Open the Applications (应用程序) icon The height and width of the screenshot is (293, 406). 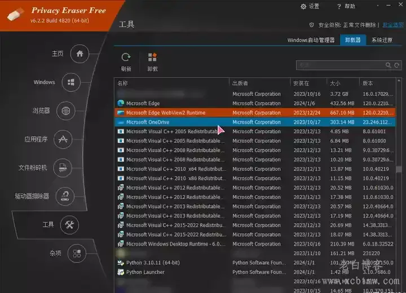point(63,139)
